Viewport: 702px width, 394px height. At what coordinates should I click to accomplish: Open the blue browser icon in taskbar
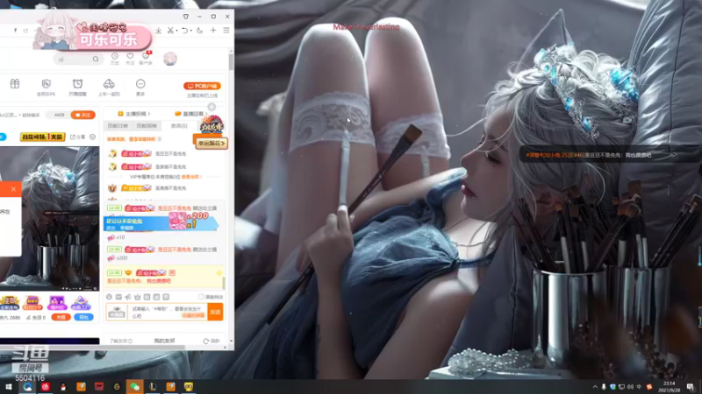pyautogui.click(x=27, y=387)
